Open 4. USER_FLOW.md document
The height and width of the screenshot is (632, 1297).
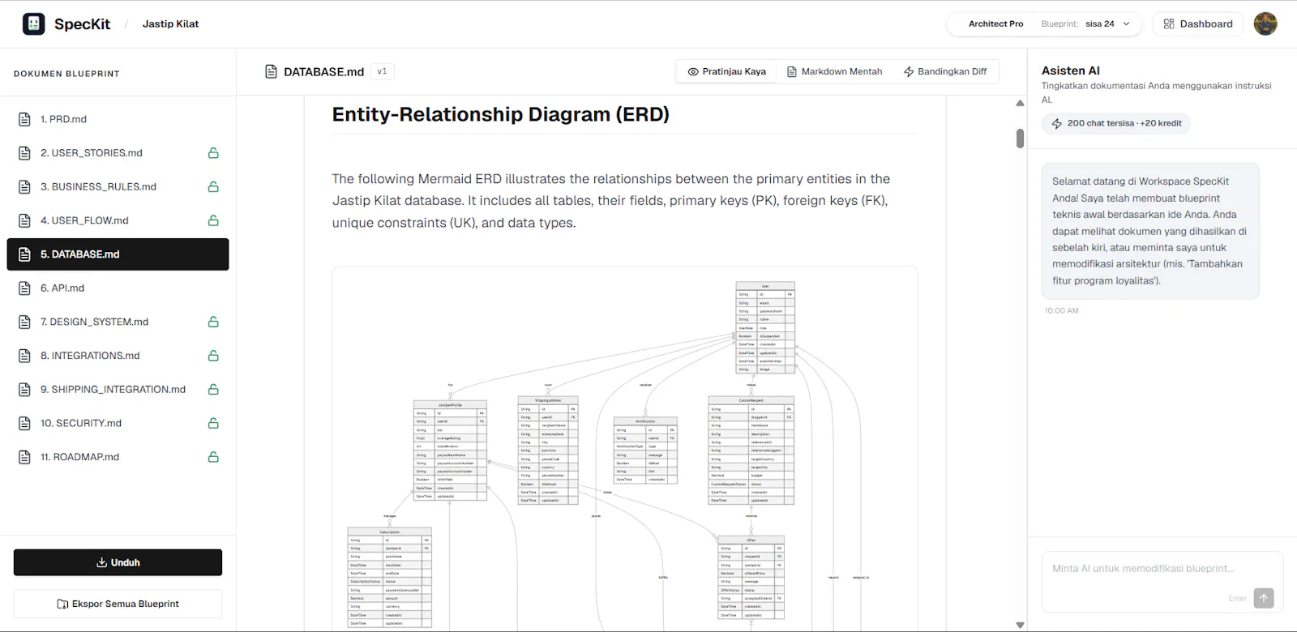point(118,220)
